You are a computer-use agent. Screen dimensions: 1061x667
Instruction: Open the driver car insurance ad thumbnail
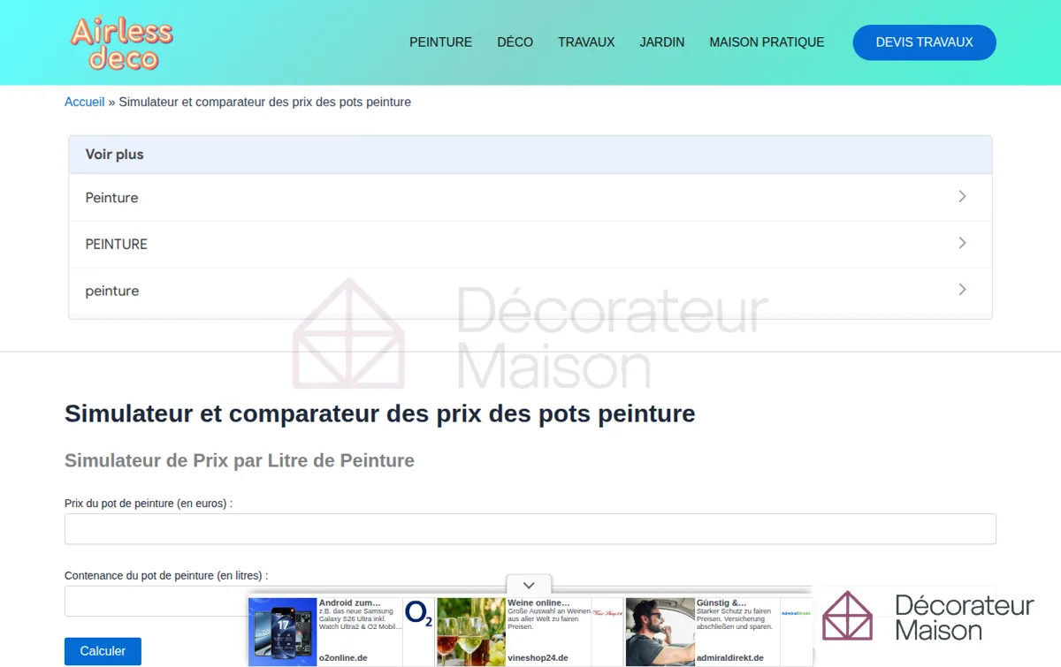point(660,632)
